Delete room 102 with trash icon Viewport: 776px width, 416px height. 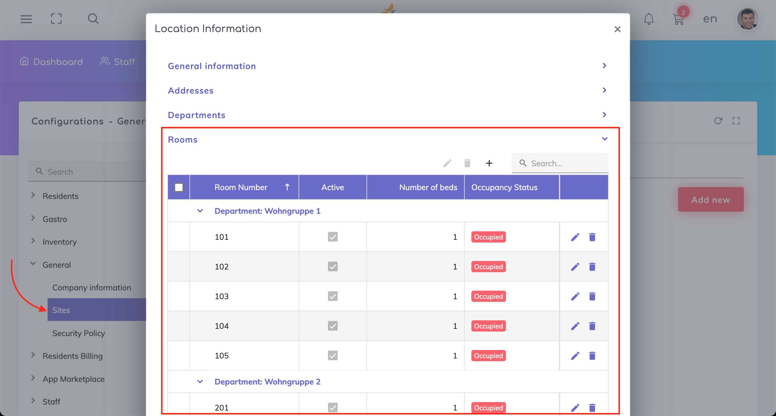click(x=592, y=266)
